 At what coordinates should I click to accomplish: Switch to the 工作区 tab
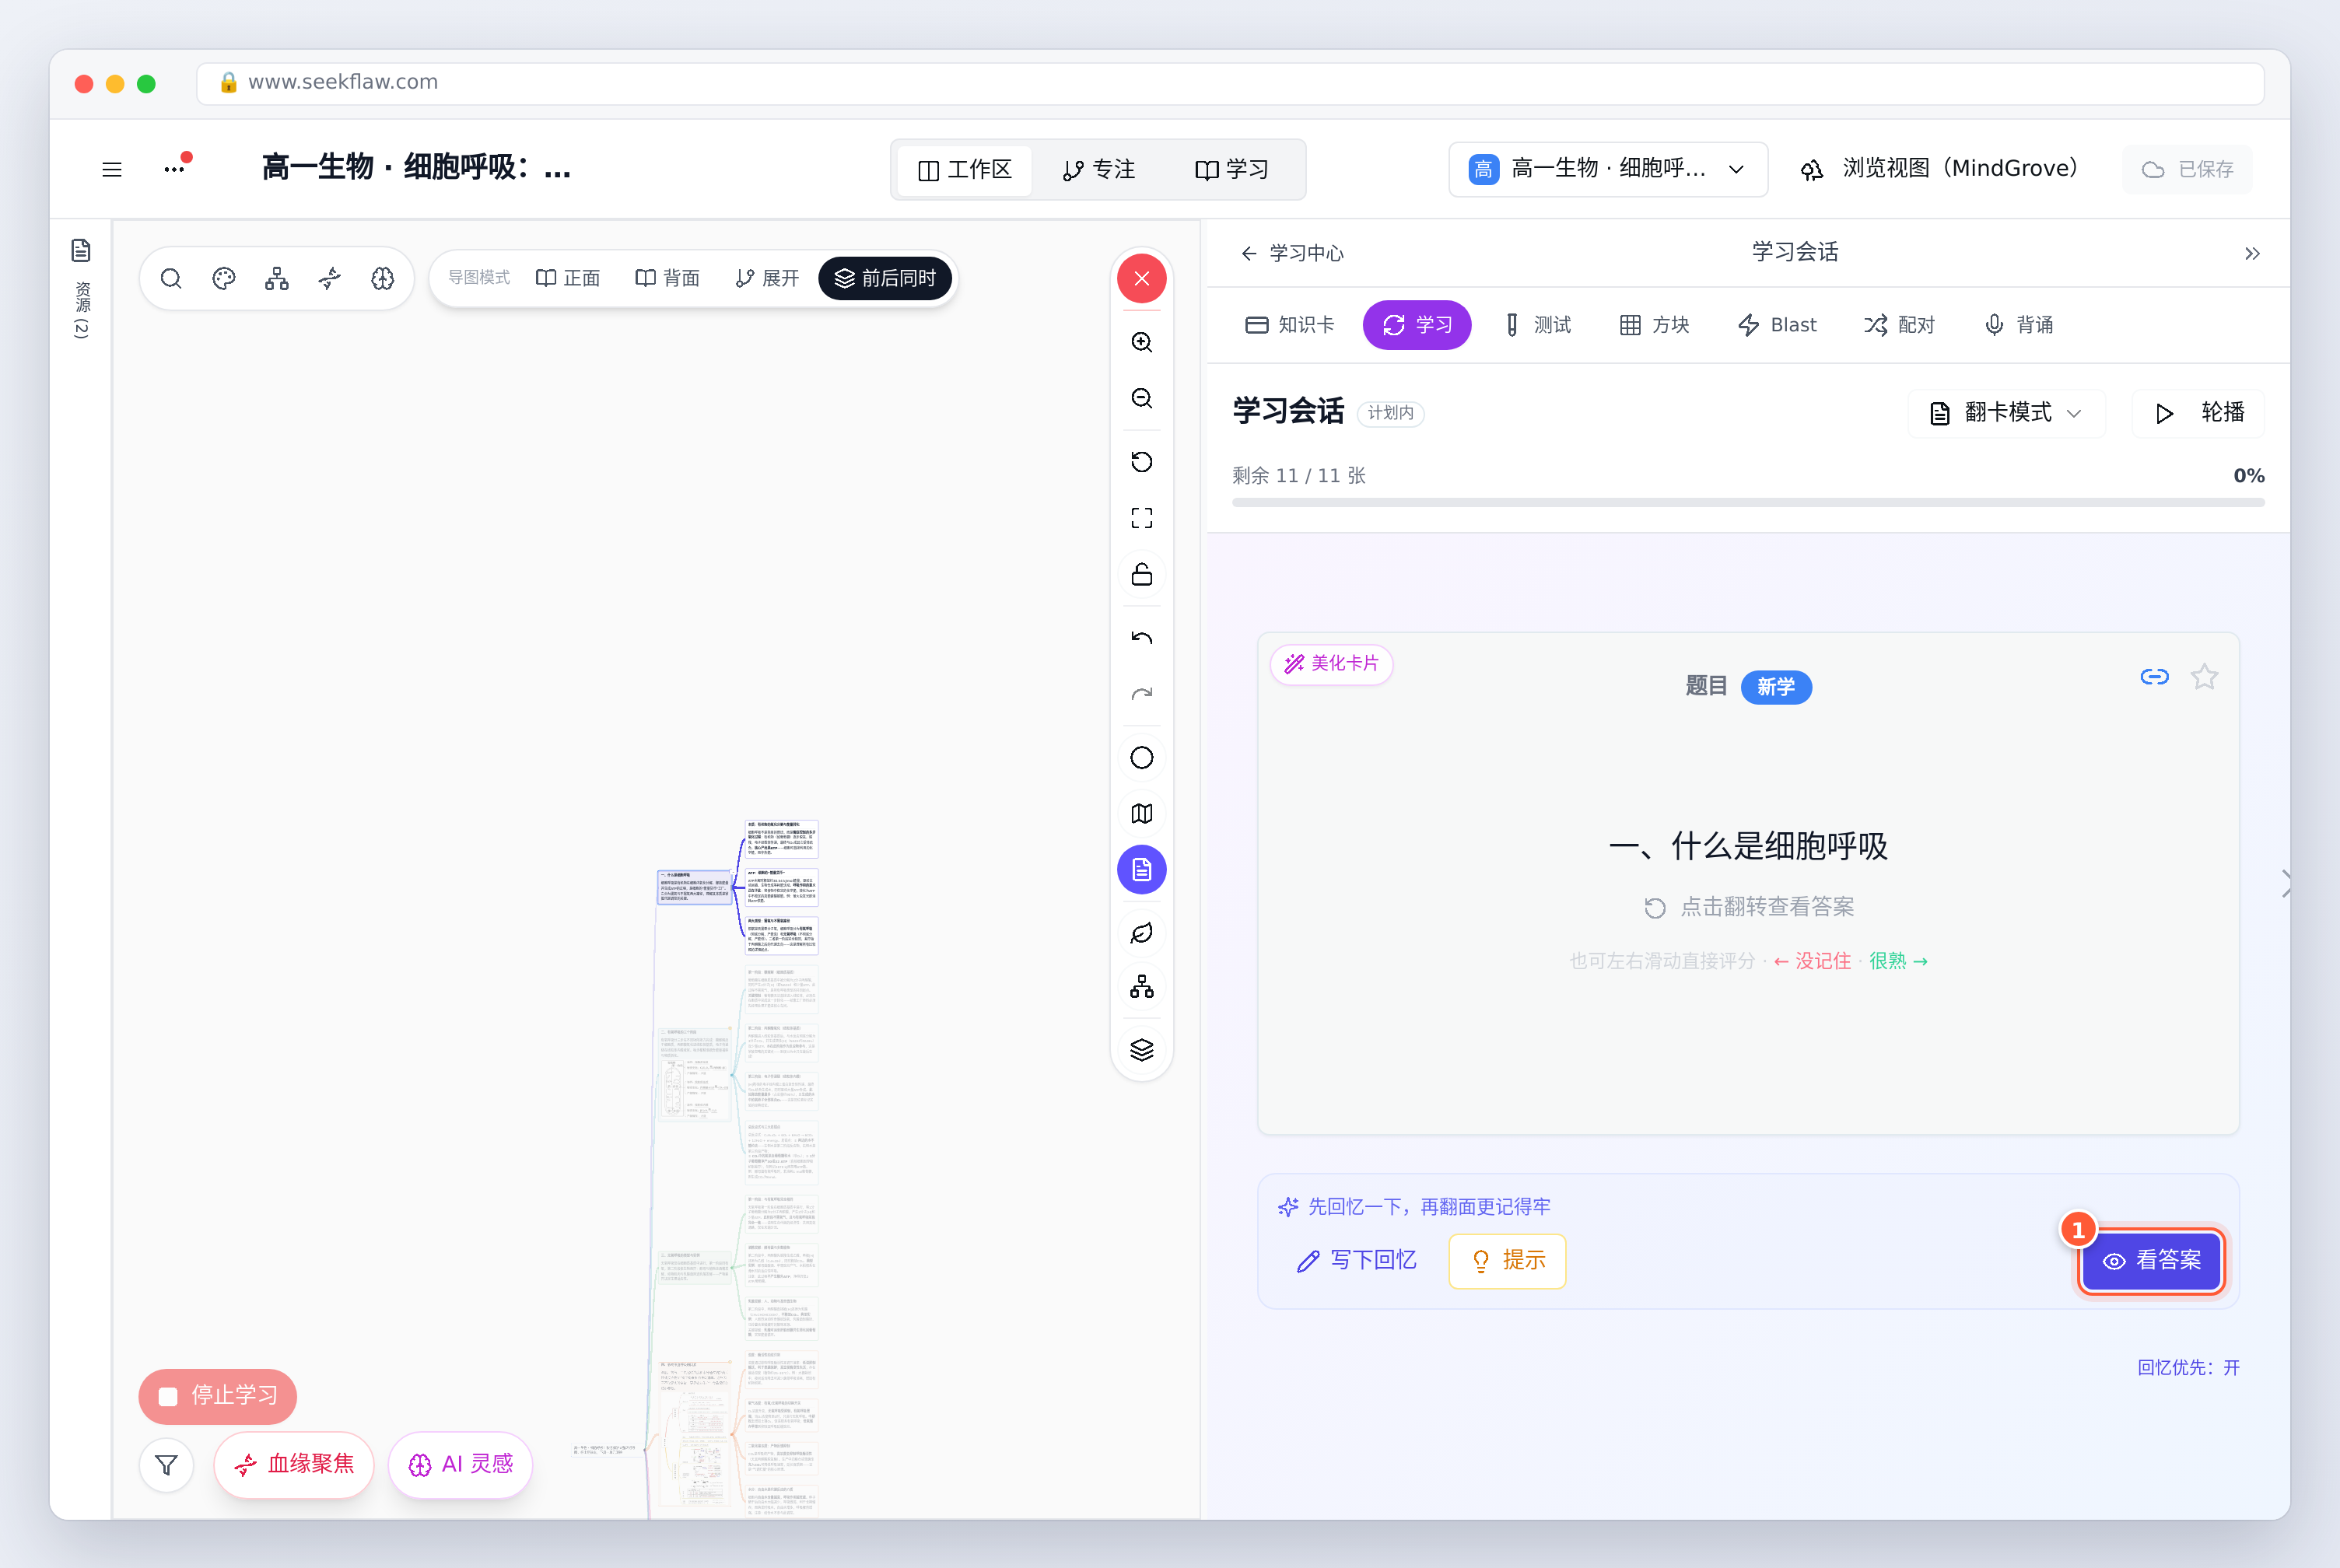[x=964, y=170]
